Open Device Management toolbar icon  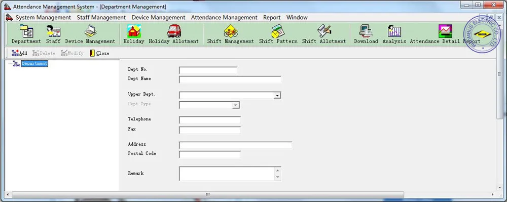(90, 31)
